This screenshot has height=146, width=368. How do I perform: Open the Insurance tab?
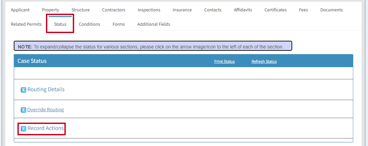(182, 10)
